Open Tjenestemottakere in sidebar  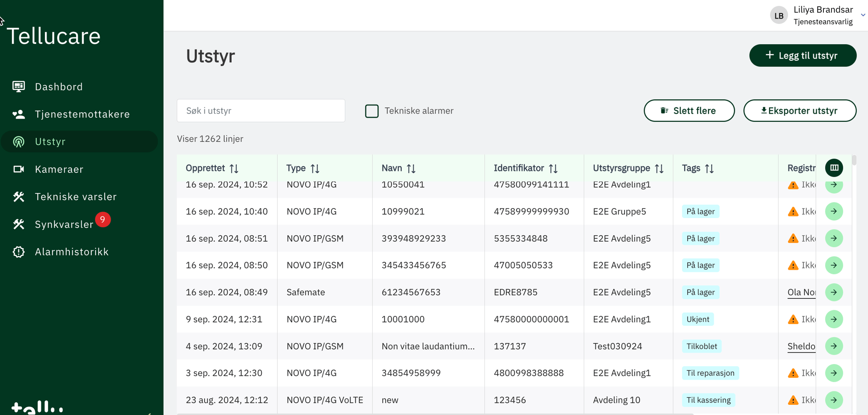(x=82, y=114)
